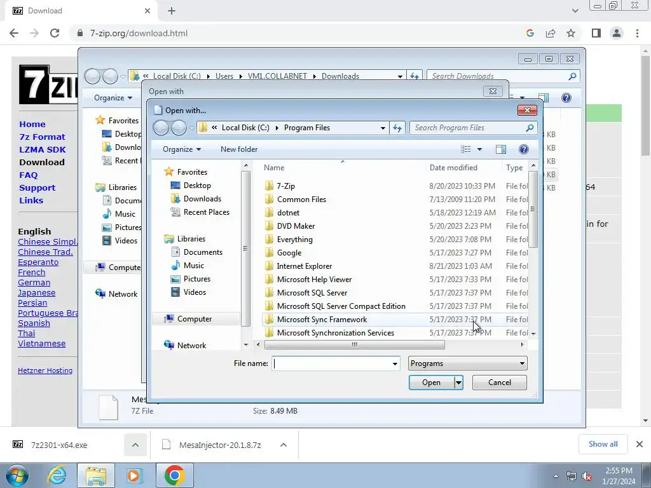Screen dimensions: 651x488
Task: Click the help icon in Downloads window
Action: point(566,98)
